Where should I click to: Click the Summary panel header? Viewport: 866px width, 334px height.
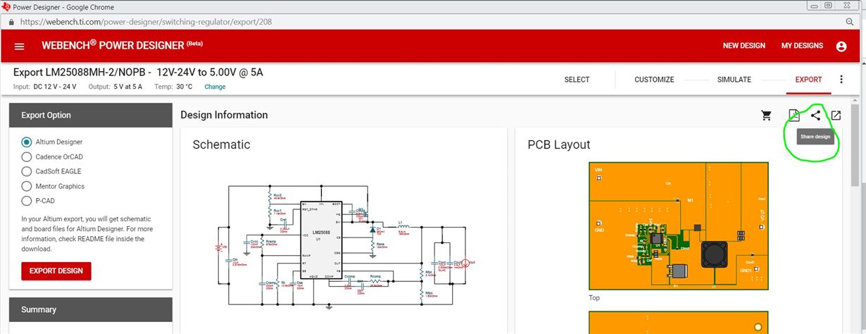tap(90, 310)
